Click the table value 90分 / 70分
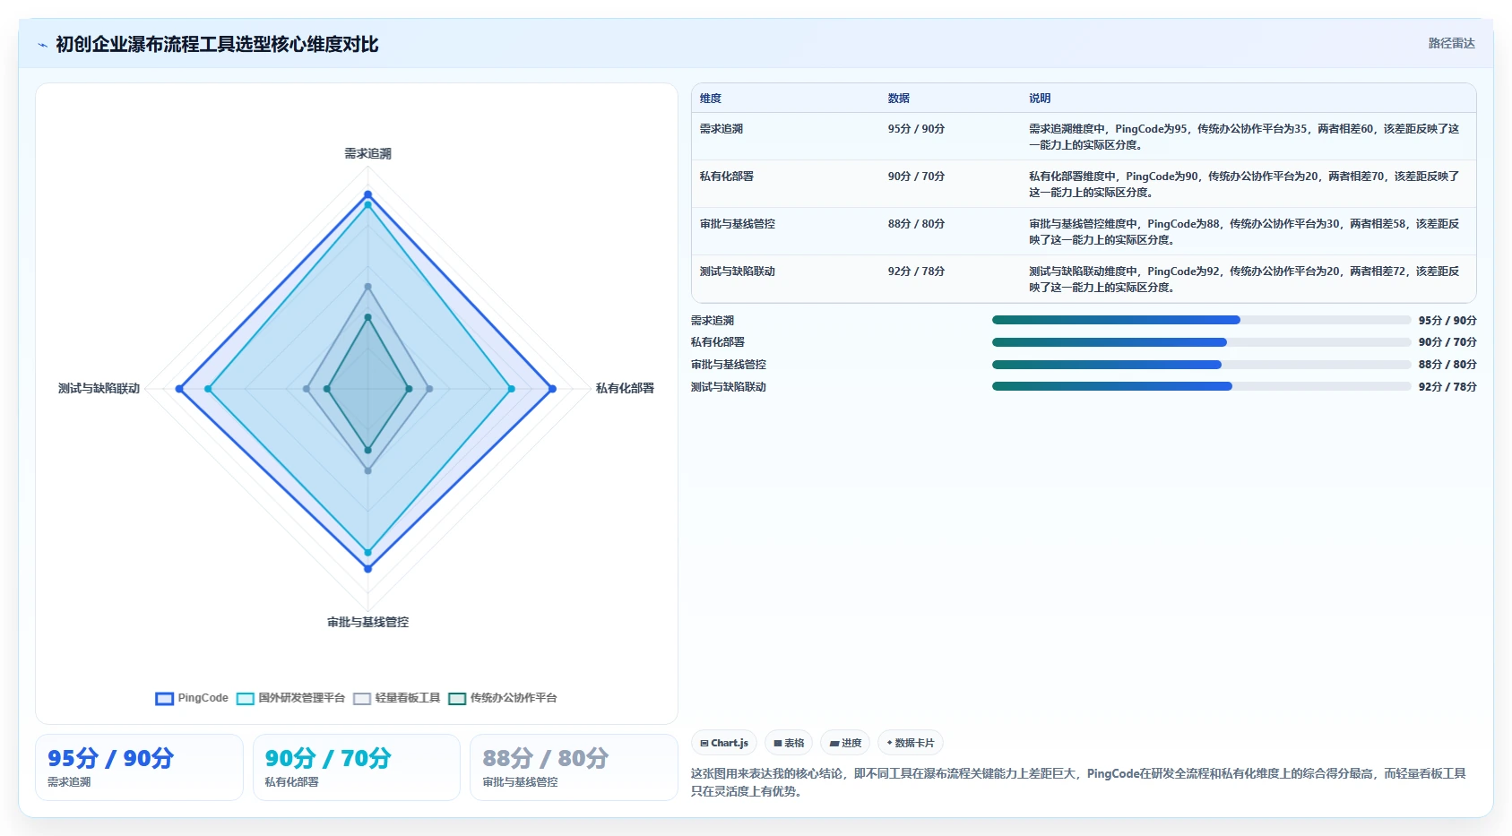The image size is (1512, 836). tap(916, 177)
